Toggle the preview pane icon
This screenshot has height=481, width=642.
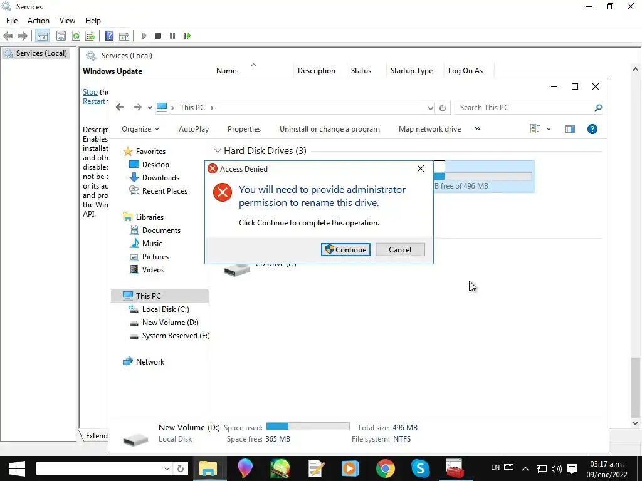coord(569,129)
